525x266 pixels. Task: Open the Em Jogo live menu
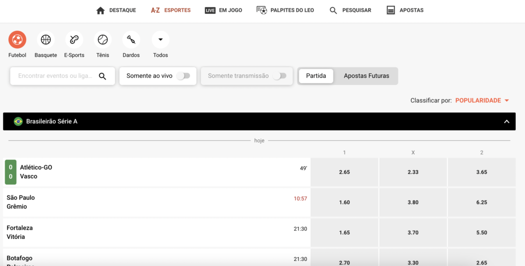(224, 10)
